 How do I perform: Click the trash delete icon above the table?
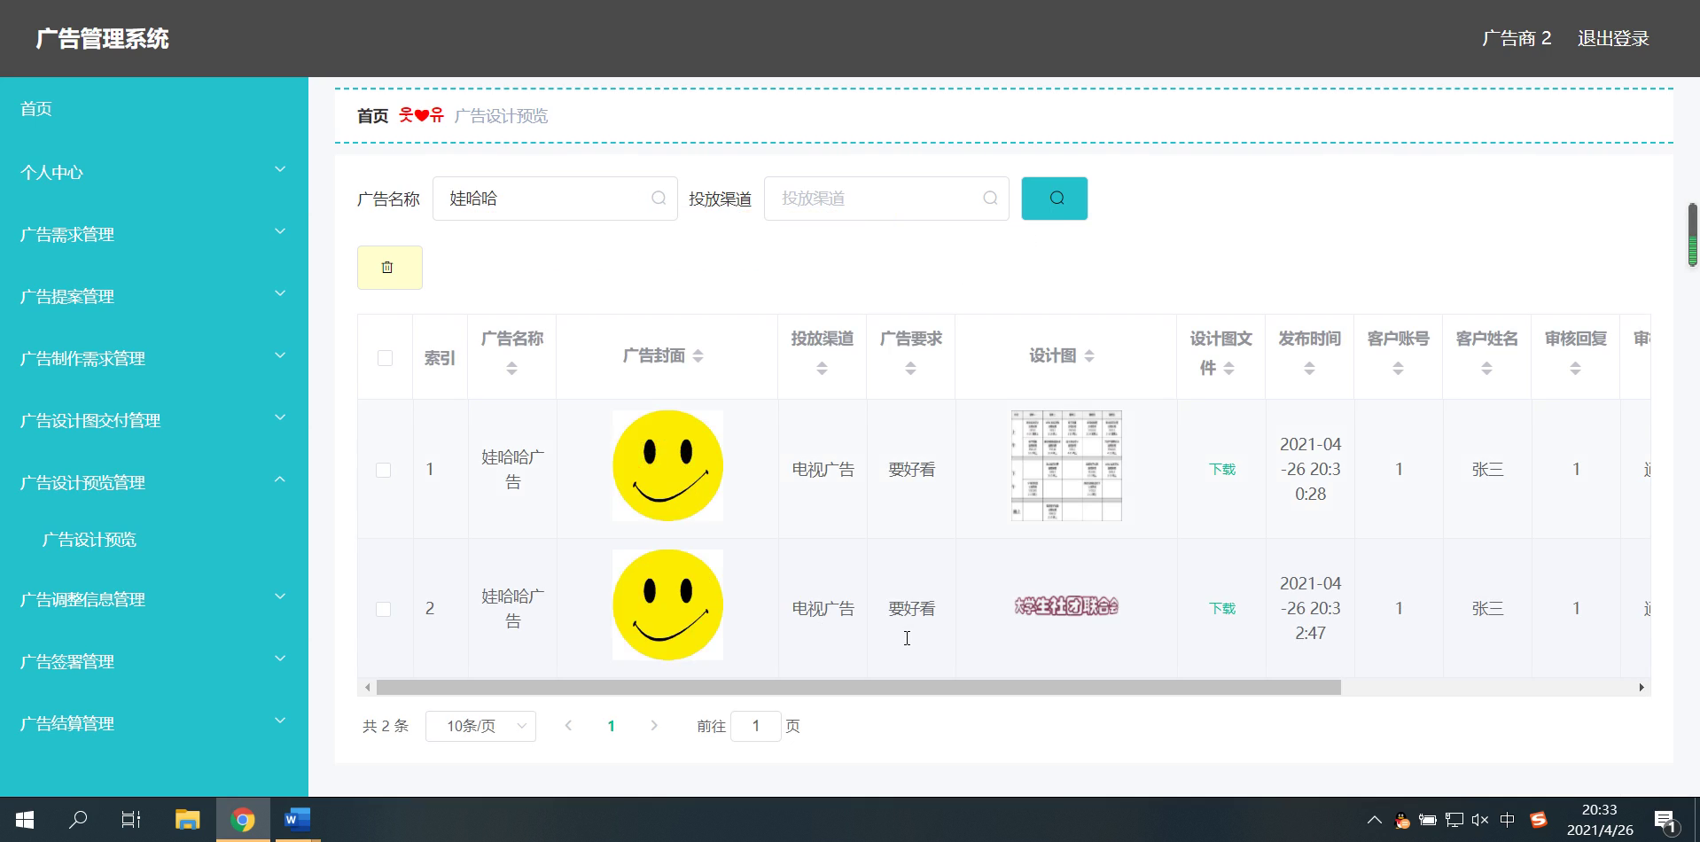pos(389,267)
